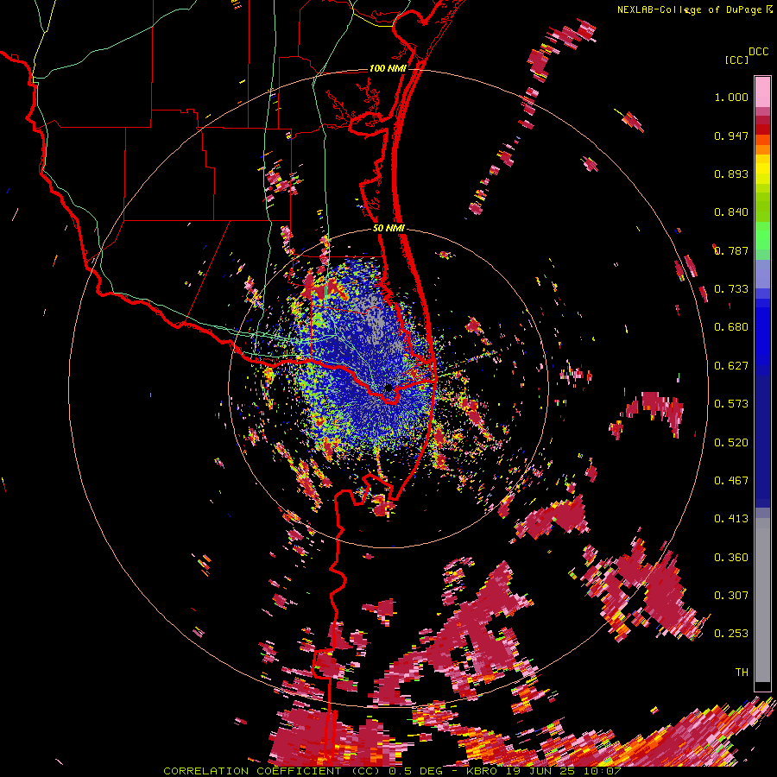Click the 0.840 scale value
This screenshot has width=777, height=777.
click(x=731, y=212)
